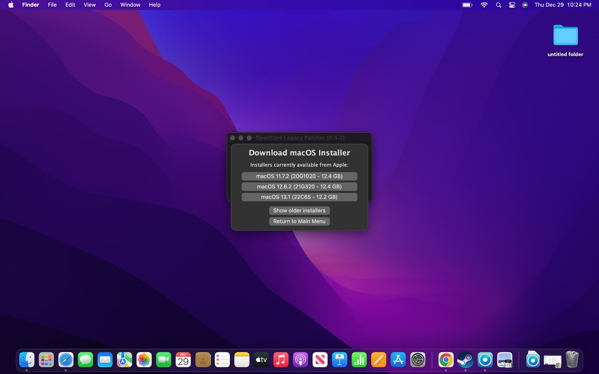Open the Messages app
The height and width of the screenshot is (374, 599).
click(86, 360)
